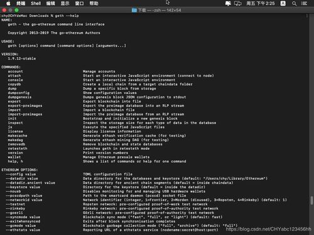The width and height of the screenshot is (314, 235).
Task: Click the csdn blog URL watermark
Action: [268, 229]
